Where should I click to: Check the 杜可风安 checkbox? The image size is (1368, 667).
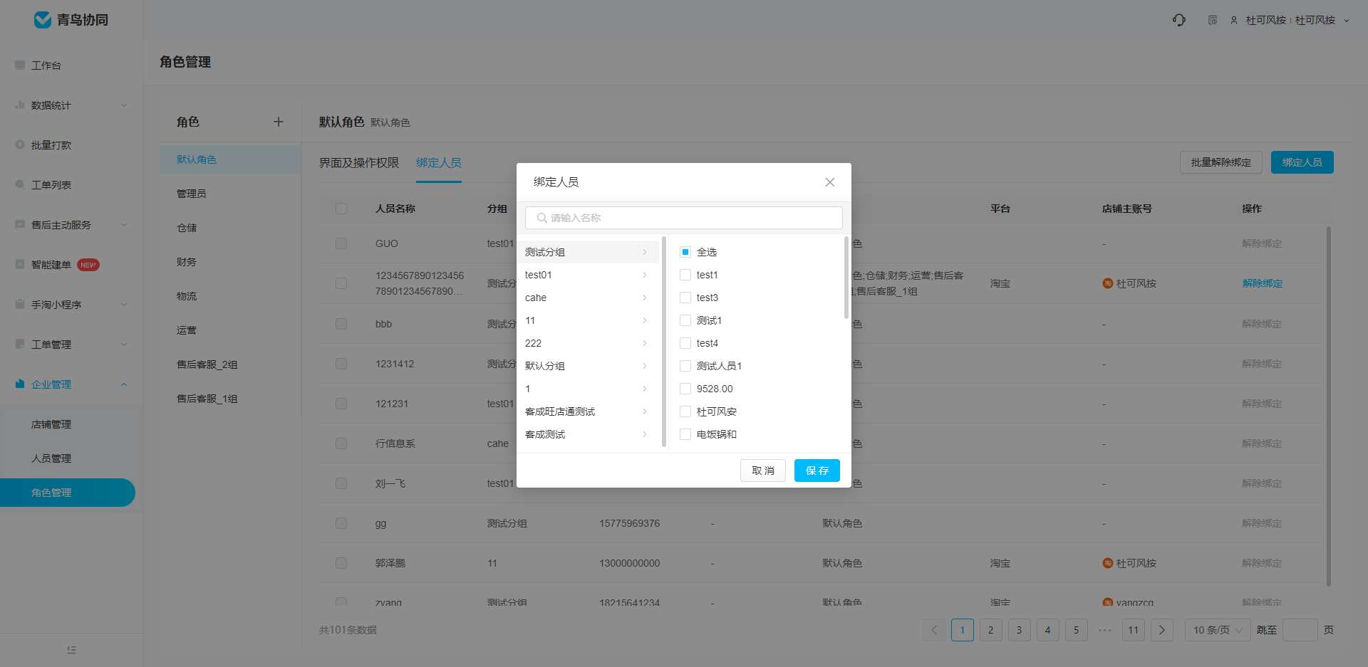pyautogui.click(x=685, y=411)
